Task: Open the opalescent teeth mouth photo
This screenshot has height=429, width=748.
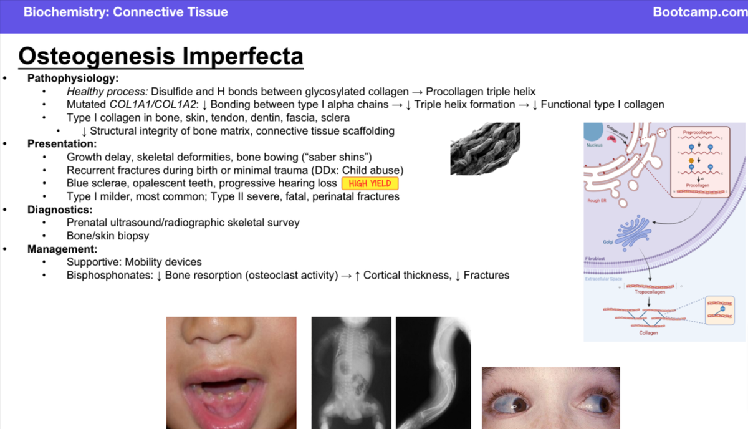Action: click(231, 373)
